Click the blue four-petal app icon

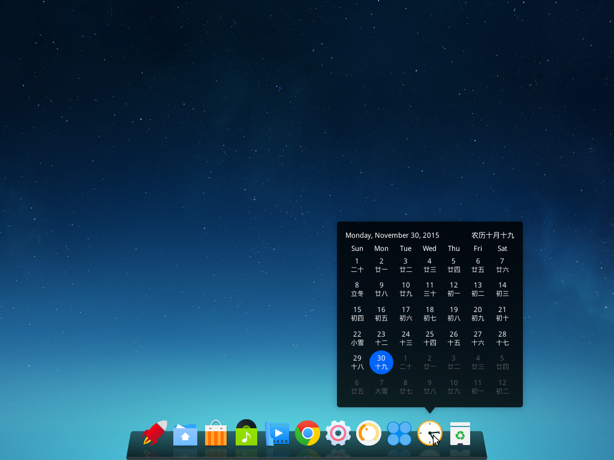coord(399,432)
